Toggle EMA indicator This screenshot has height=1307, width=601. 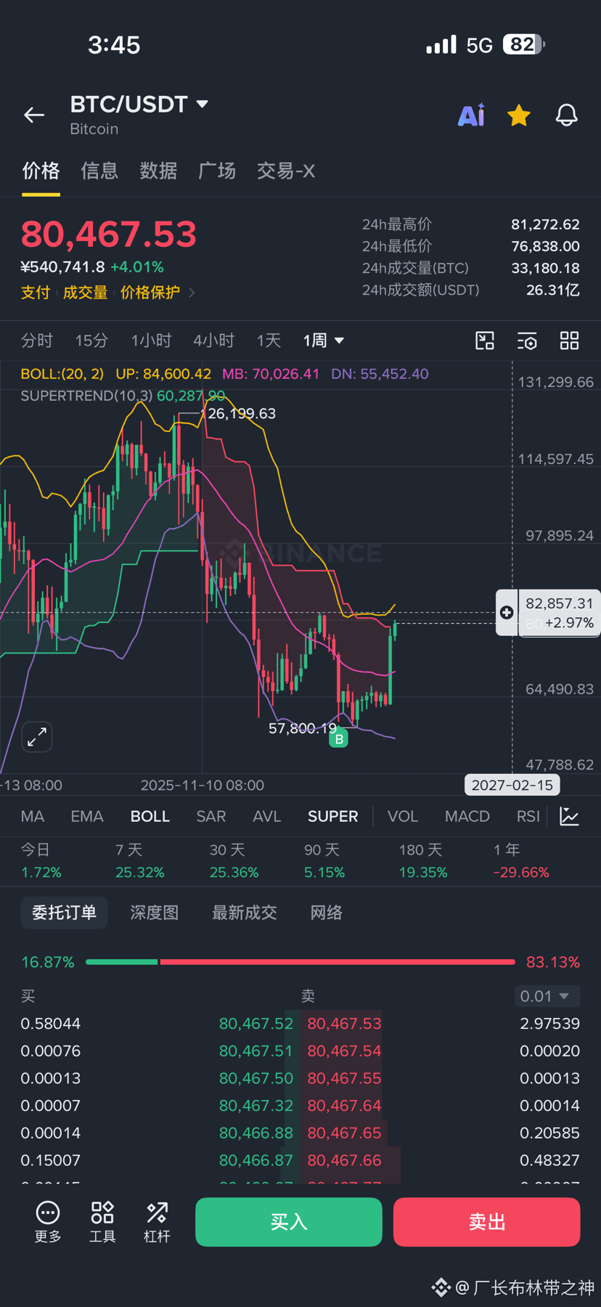coord(87,816)
